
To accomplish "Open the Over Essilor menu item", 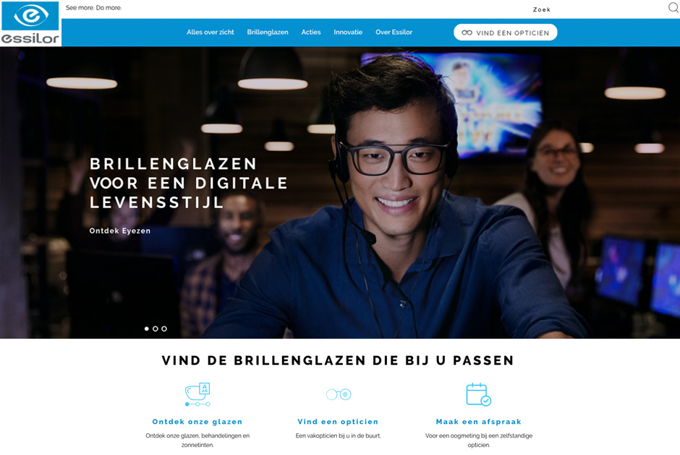I will coord(394,32).
